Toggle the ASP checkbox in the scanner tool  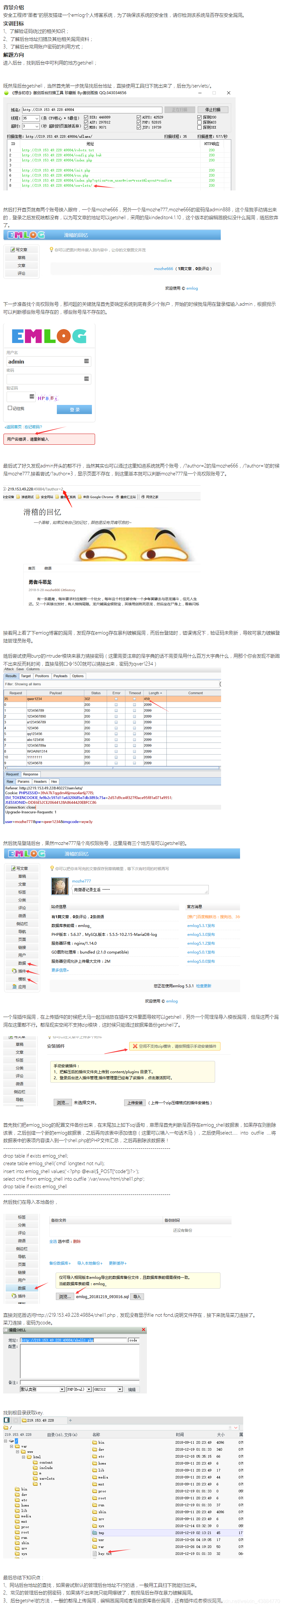tap(86, 122)
